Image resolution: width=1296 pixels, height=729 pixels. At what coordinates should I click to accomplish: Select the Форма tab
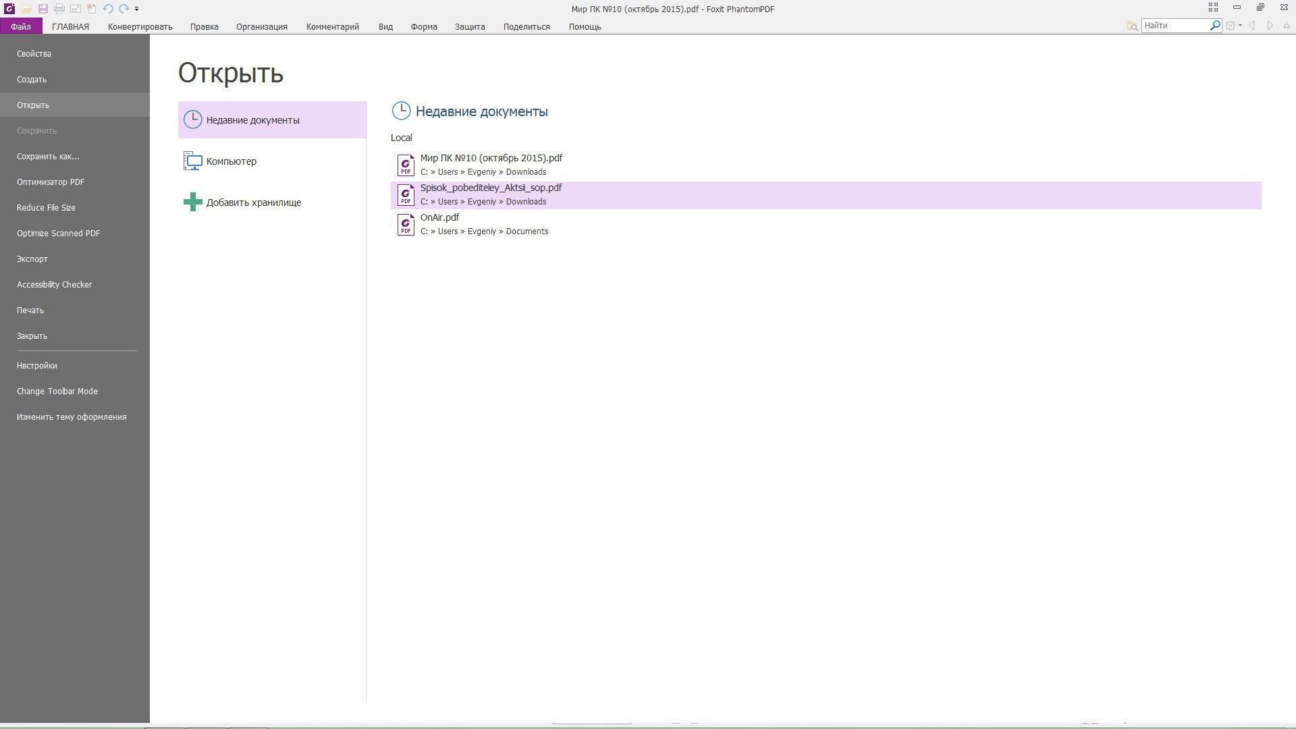[424, 26]
